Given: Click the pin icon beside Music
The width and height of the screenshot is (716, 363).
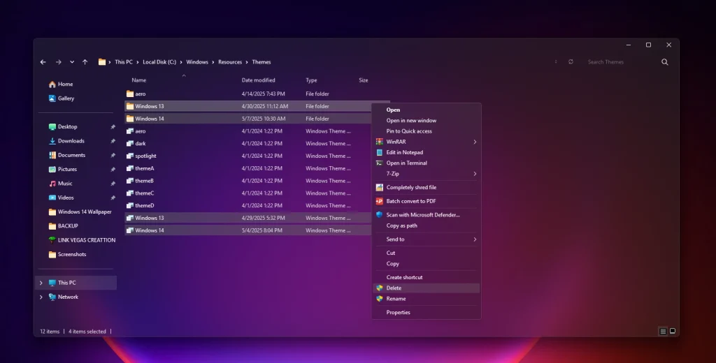Looking at the screenshot, I should tap(113, 184).
